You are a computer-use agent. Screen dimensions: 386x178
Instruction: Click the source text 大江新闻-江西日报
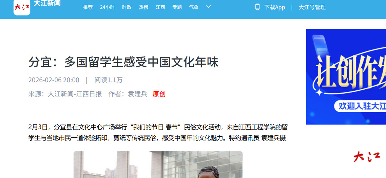(75, 94)
